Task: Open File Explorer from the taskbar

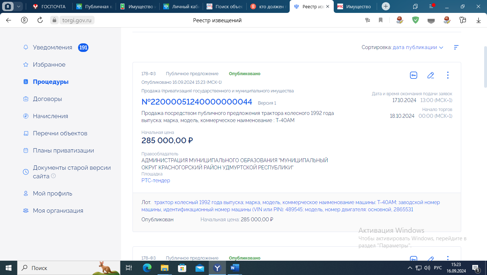Action: tap(164, 268)
